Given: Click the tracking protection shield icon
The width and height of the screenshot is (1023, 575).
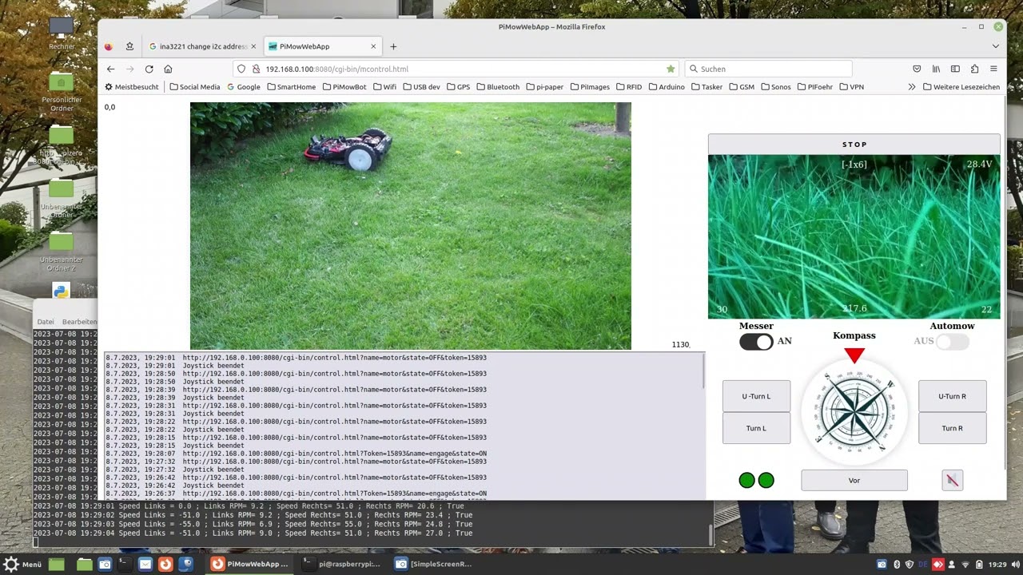Looking at the screenshot, I should click(242, 69).
